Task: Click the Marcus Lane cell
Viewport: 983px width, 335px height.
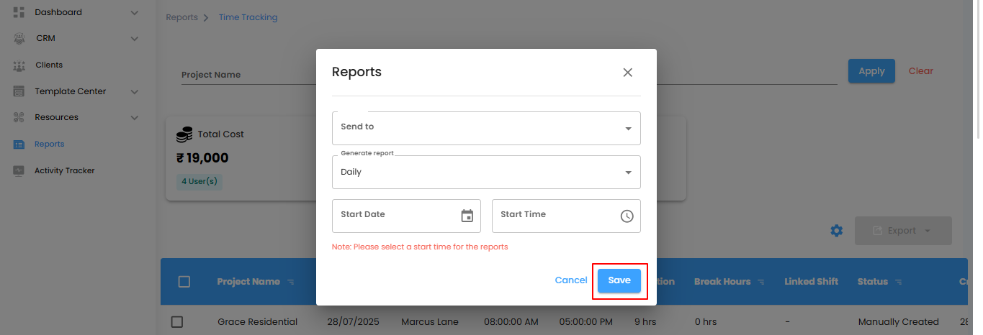Action: tap(430, 322)
